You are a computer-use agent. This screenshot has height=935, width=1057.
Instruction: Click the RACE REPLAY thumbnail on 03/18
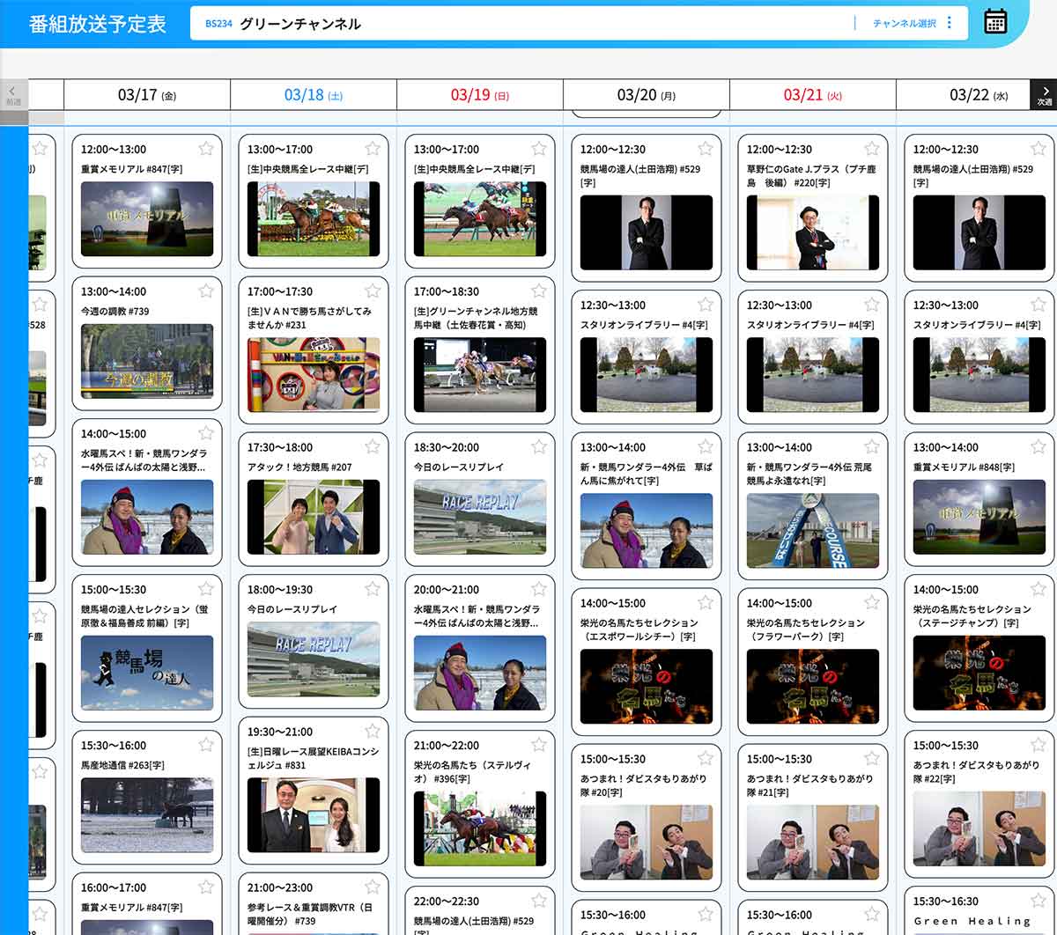coord(314,659)
